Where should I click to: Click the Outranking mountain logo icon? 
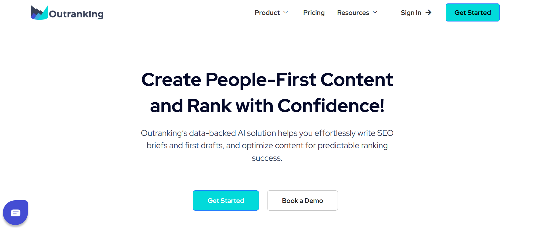(x=39, y=13)
